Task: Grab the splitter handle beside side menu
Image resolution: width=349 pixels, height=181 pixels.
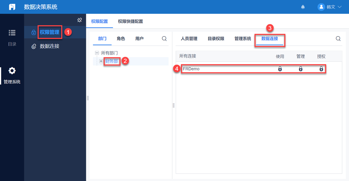Action: pyautogui.click(x=88, y=98)
